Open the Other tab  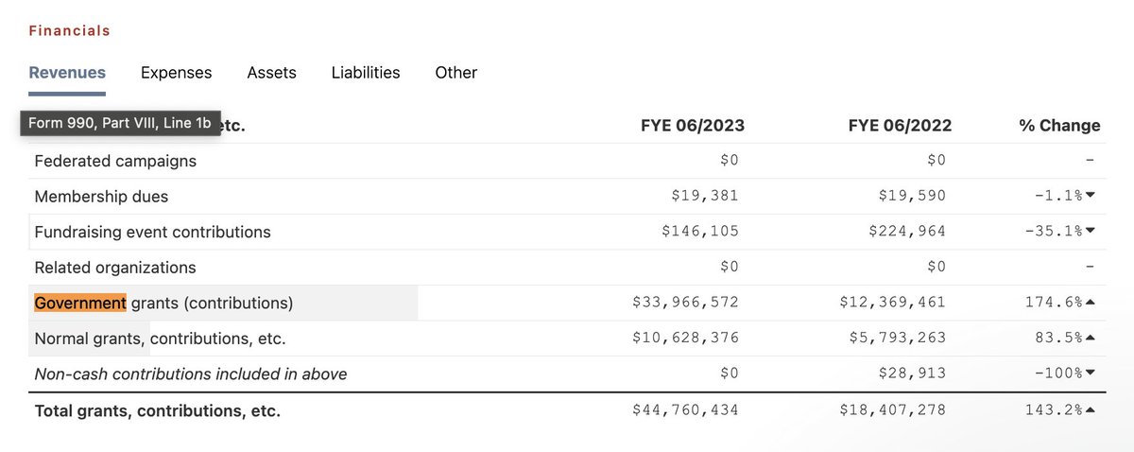455,73
